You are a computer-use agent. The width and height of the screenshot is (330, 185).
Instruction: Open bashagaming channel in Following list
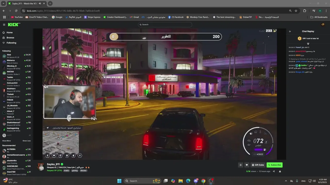point(16,129)
